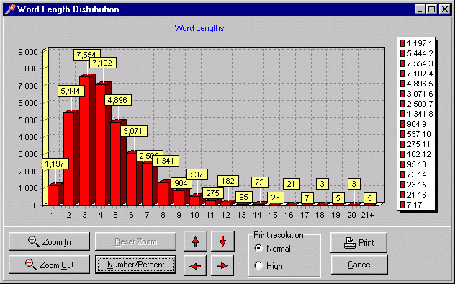This screenshot has height=284, width=455.
Task: Pan chart right with the red right arrow
Action: coord(222,265)
